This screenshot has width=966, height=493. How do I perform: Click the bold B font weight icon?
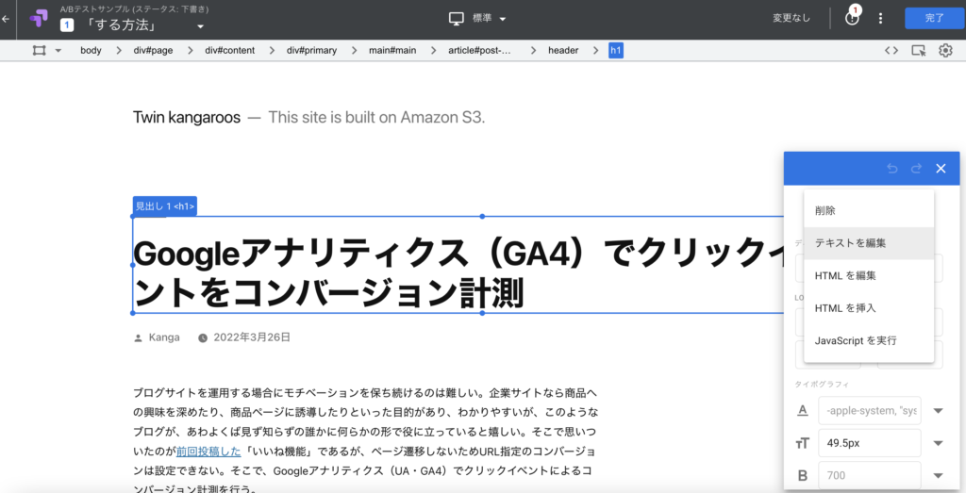click(x=803, y=475)
